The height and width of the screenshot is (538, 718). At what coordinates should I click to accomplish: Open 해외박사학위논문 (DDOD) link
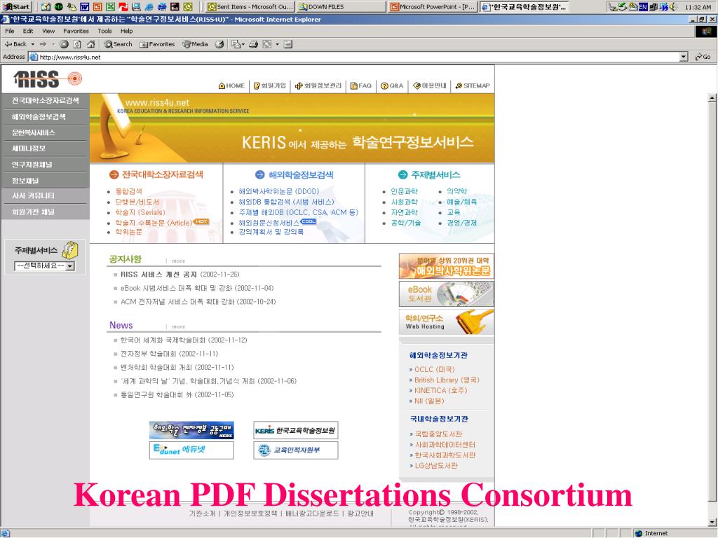click(279, 191)
